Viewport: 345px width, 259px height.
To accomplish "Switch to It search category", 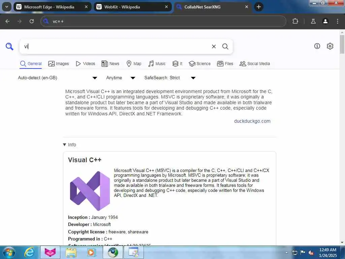I will [177, 64].
